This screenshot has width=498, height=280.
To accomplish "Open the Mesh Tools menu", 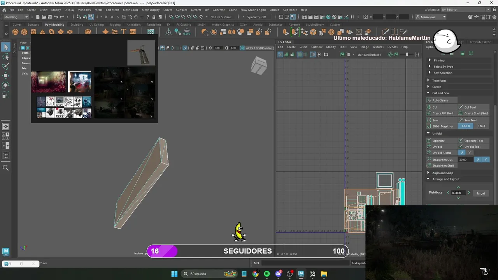I will tap(130, 10).
